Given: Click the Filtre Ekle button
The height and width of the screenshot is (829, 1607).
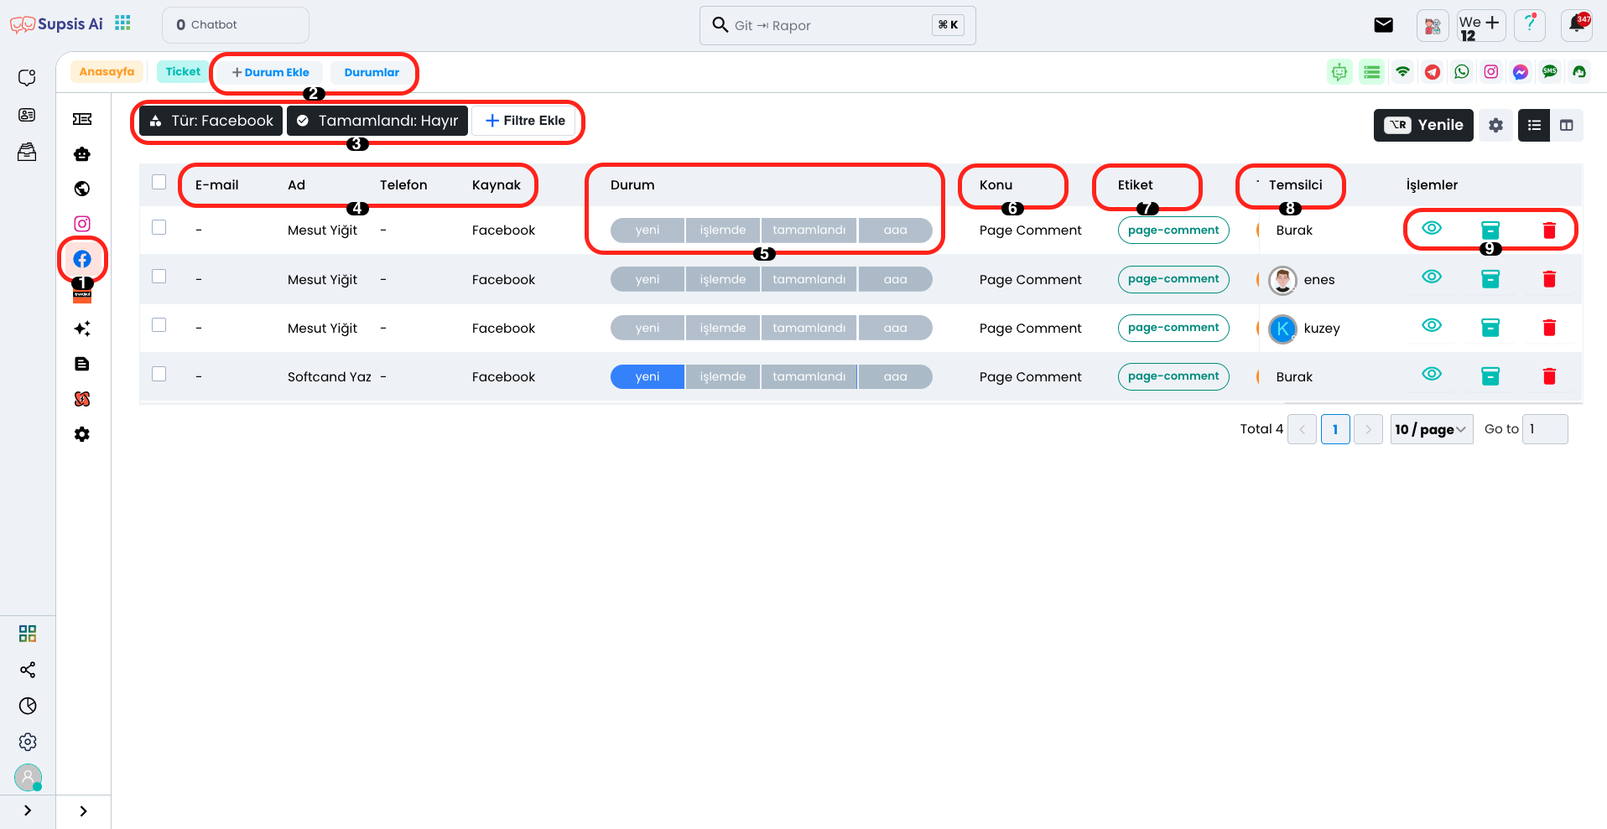Looking at the screenshot, I should pos(525,121).
